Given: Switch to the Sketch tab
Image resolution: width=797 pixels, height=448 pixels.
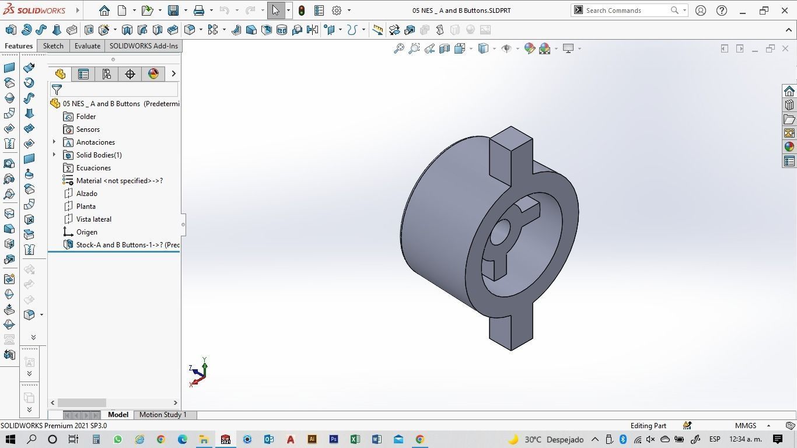Looking at the screenshot, I should coord(53,46).
